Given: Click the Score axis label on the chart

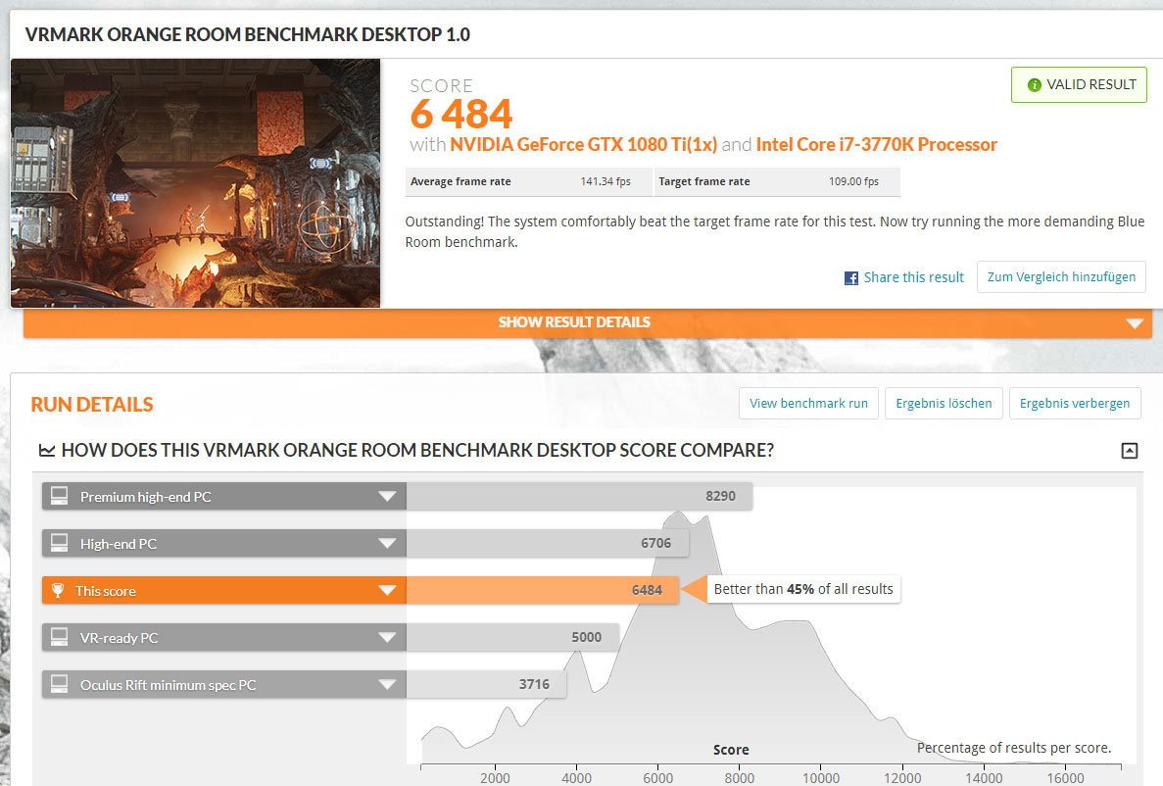Looking at the screenshot, I should (x=731, y=750).
